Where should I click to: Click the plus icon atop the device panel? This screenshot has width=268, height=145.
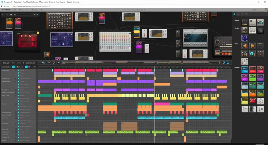[234, 14]
